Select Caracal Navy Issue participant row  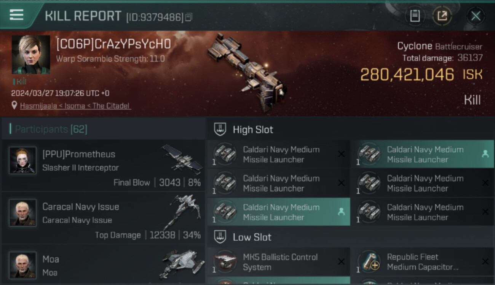[103, 218]
